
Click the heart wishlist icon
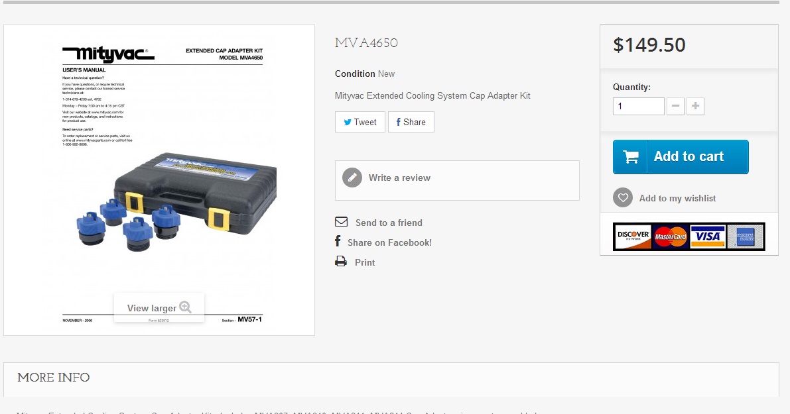click(x=623, y=197)
